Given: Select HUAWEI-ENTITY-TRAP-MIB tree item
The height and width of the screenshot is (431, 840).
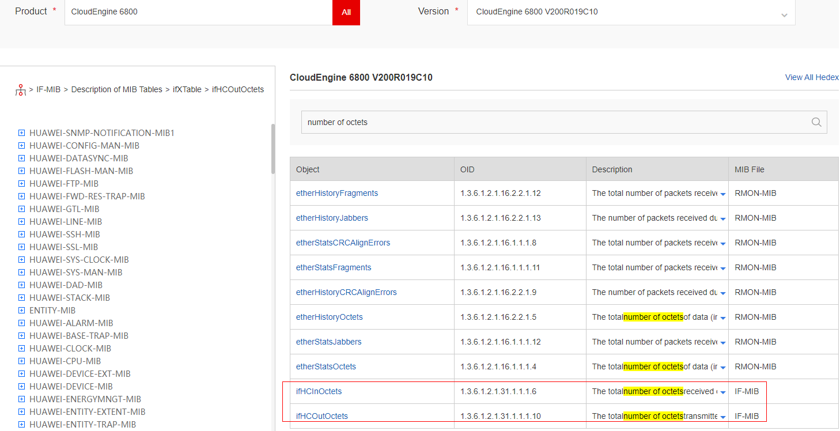Looking at the screenshot, I should [x=82, y=425].
